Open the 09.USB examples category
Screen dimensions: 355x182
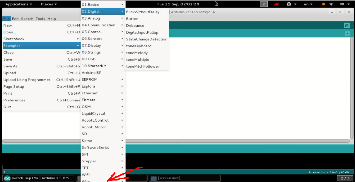(103, 59)
